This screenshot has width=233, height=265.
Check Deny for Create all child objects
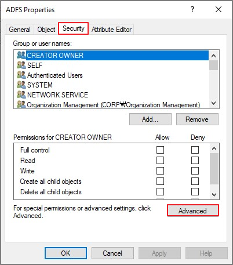pyautogui.click(x=195, y=181)
